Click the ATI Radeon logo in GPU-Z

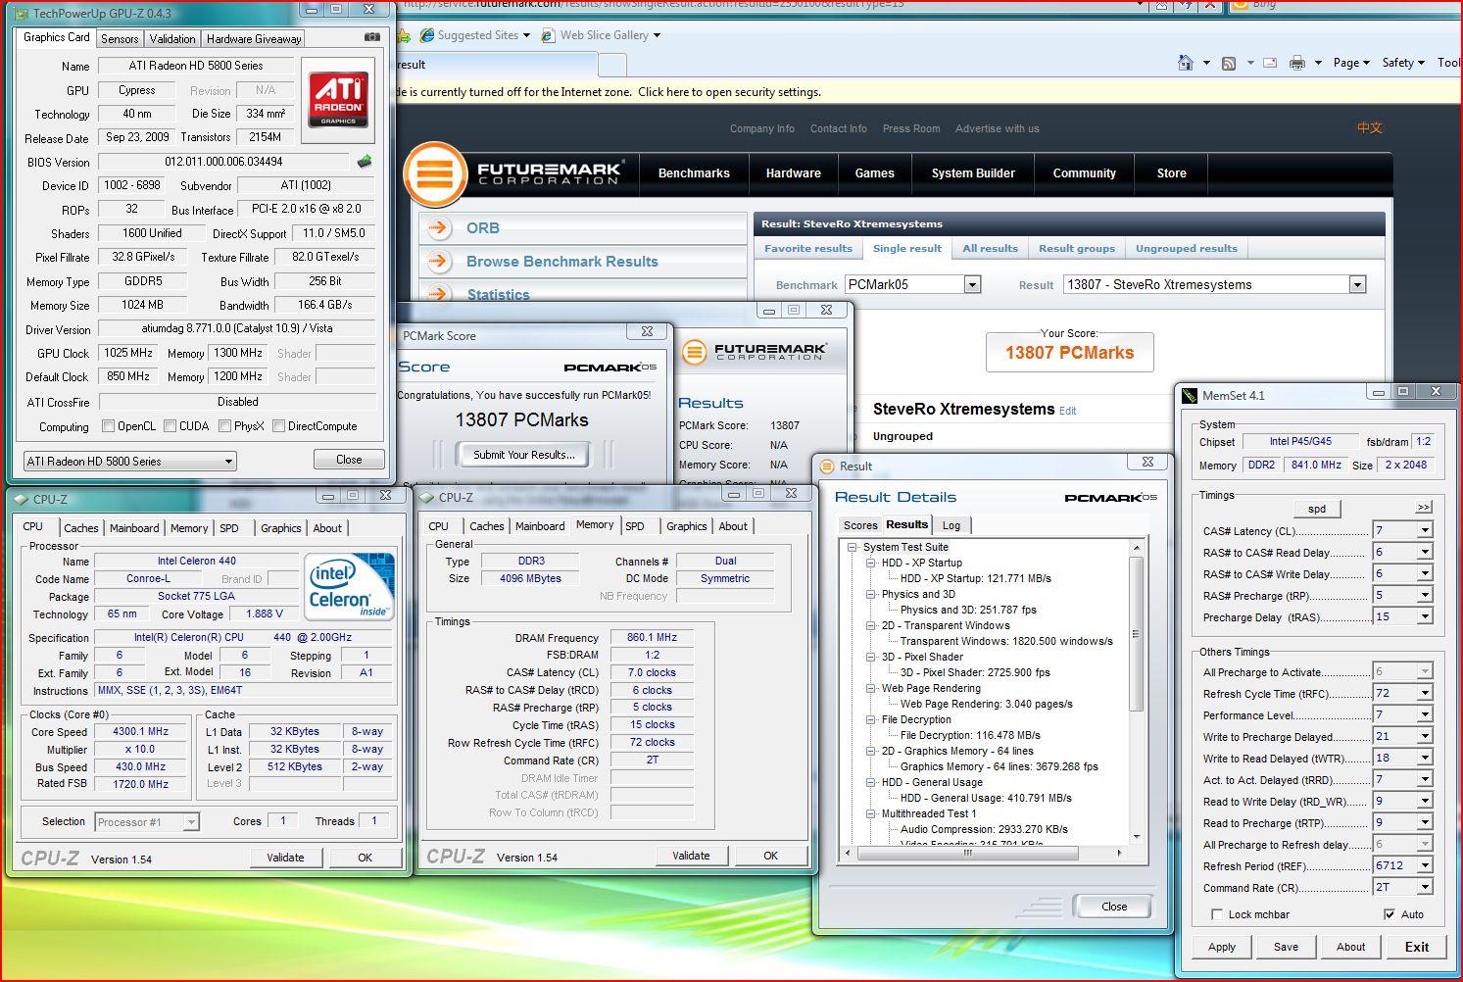[x=338, y=99]
